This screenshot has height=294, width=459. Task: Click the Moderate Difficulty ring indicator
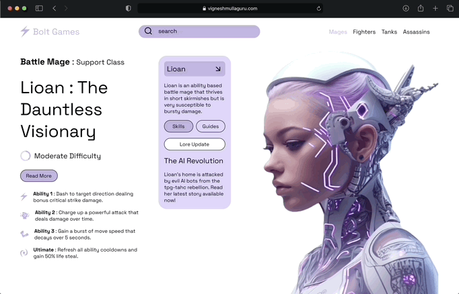pos(26,156)
